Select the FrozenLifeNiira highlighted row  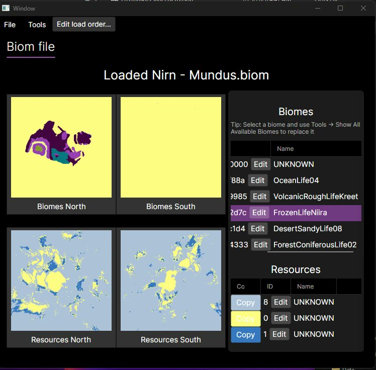296,213
